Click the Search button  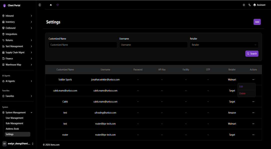(x=252, y=54)
